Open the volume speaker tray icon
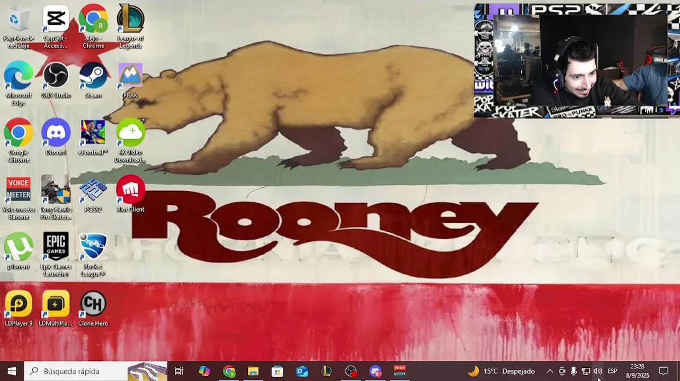Image resolution: width=680 pixels, height=381 pixels. pyautogui.click(x=598, y=371)
